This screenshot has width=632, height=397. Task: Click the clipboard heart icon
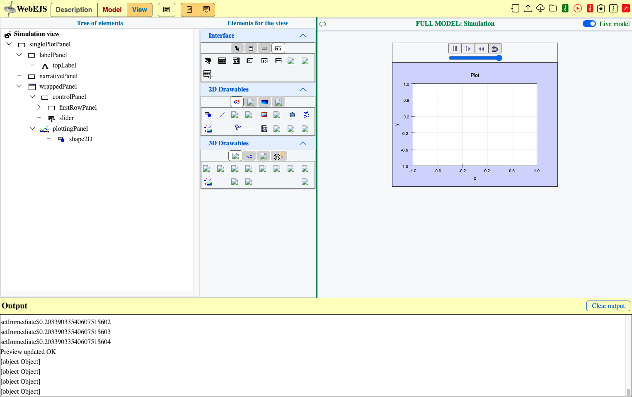tap(601, 8)
